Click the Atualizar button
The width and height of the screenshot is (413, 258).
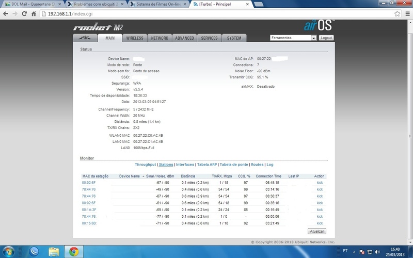317,231
